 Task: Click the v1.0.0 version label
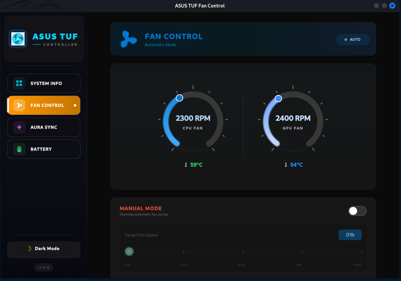(x=44, y=267)
